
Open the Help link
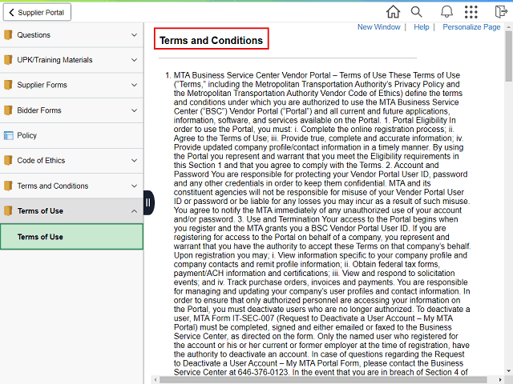[422, 27]
